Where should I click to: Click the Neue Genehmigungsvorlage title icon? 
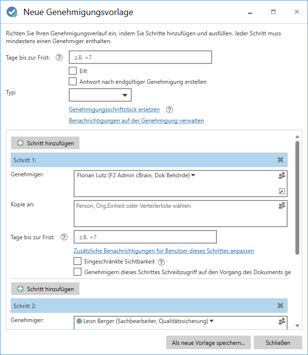(12, 12)
